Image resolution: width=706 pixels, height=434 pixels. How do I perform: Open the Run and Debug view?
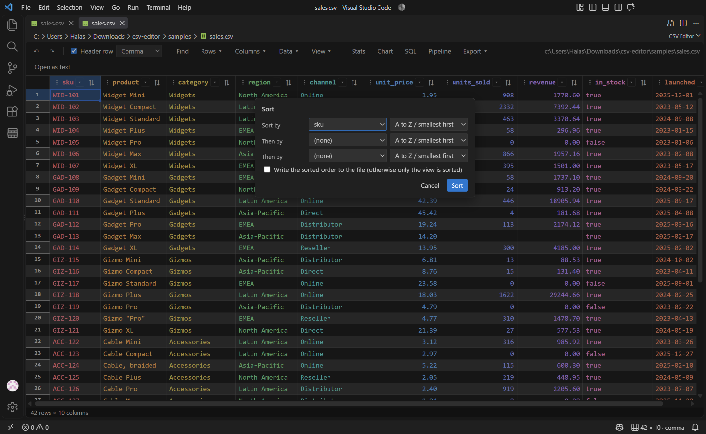tap(12, 90)
